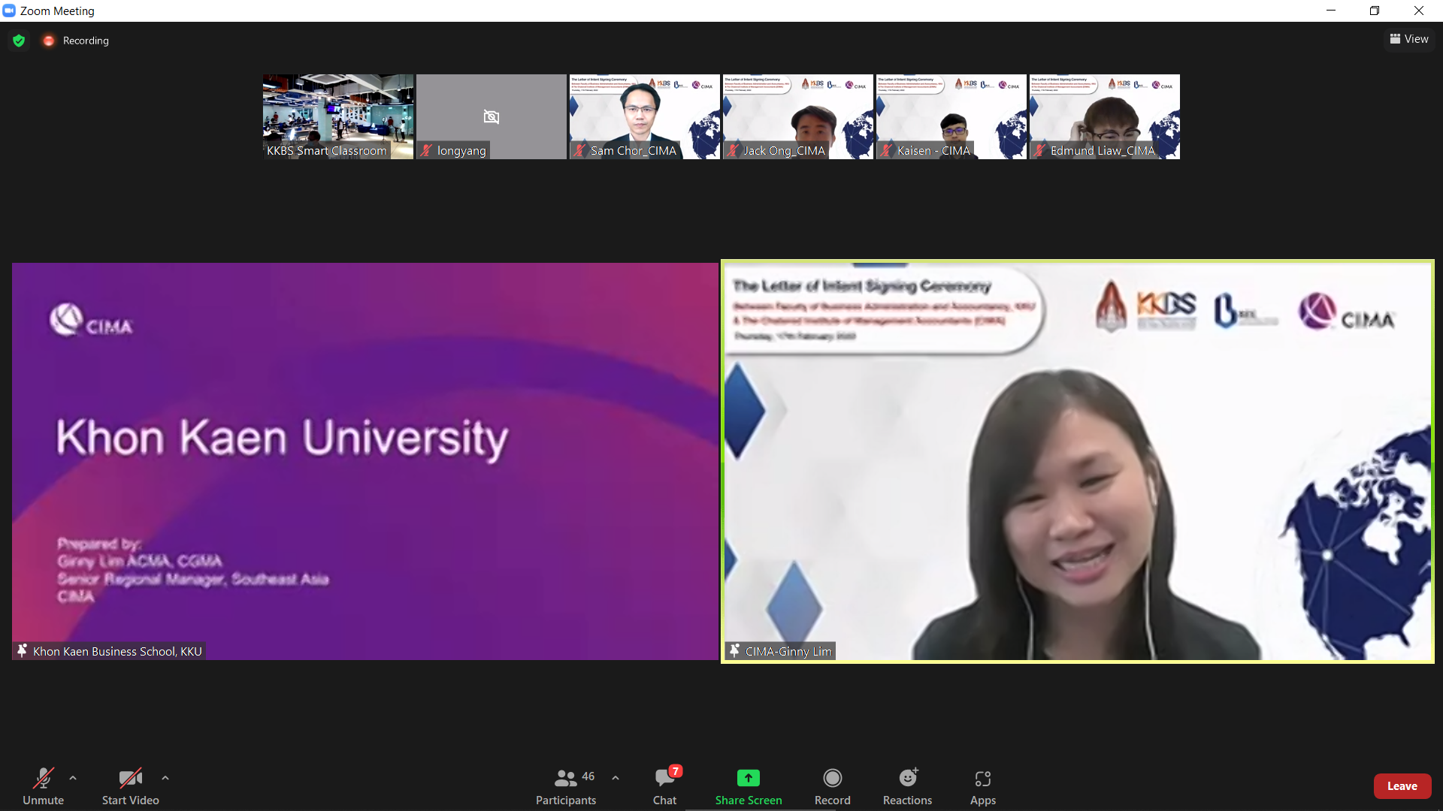Viewport: 1443px width, 811px height.
Task: Click the participant count 46
Action: (588, 776)
